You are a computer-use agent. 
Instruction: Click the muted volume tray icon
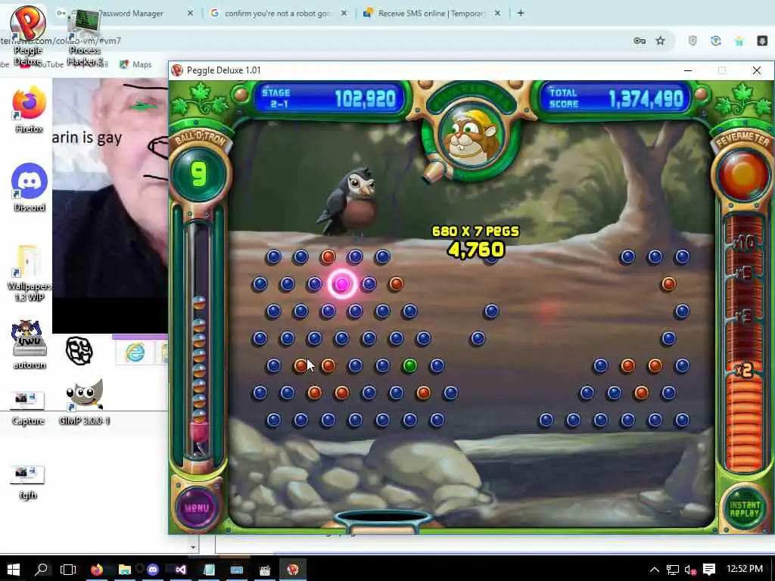pos(690,570)
